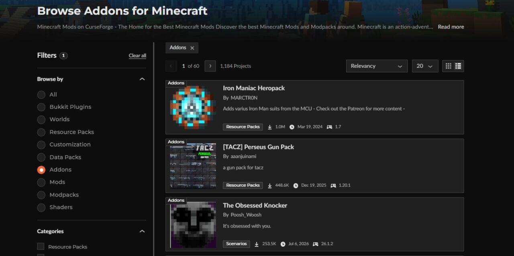Select the Mods radio option
The width and height of the screenshot is (514, 256).
coord(41,182)
